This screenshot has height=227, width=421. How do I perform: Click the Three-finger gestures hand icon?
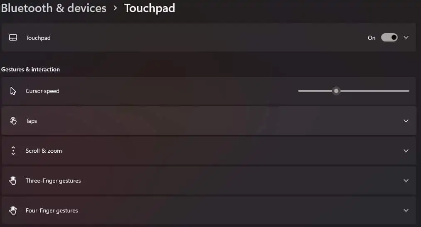tap(13, 181)
